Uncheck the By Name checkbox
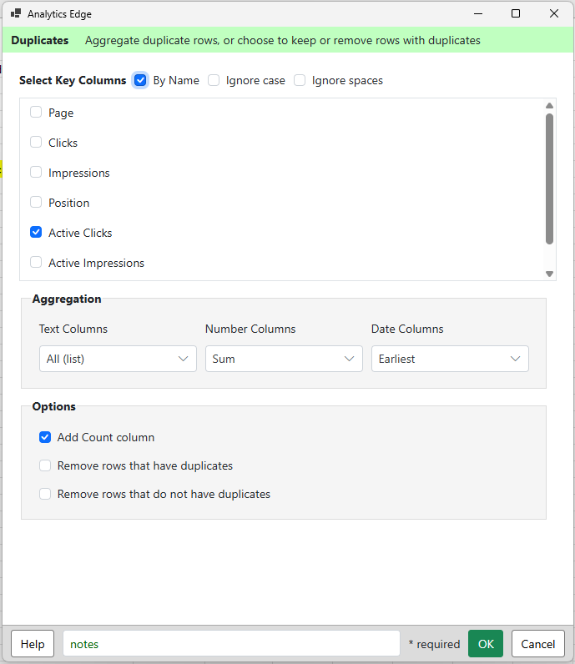 coord(140,80)
